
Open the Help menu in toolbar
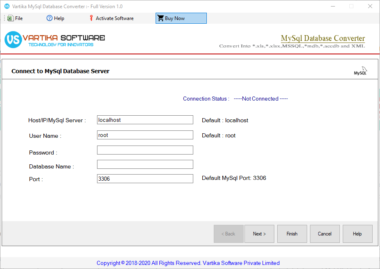[x=55, y=18]
